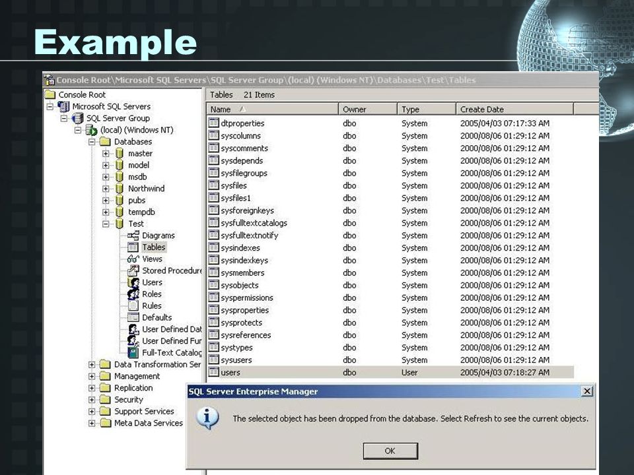634x475 pixels.
Task: Select the syscomments table name
Action: [244, 148]
